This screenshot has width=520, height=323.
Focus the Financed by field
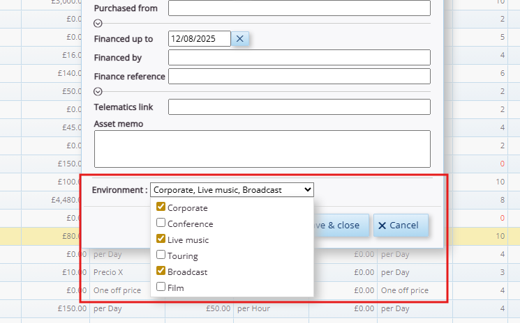pos(299,58)
